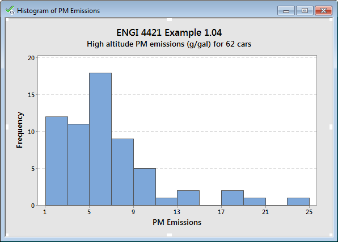Select the PM Emissions x-axis label
This screenshot has width=338, height=242.
pyautogui.click(x=177, y=222)
